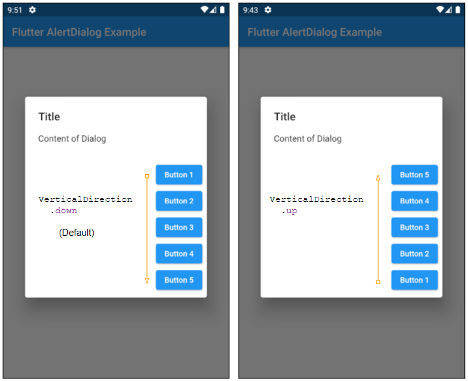The height and width of the screenshot is (381, 468).
Task: Tap Button 4 in the left dialog
Action: point(179,254)
